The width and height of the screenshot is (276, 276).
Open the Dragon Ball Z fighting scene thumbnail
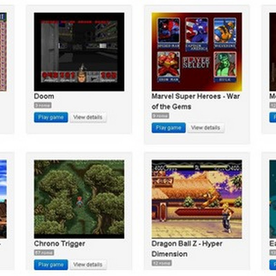pos(197,199)
